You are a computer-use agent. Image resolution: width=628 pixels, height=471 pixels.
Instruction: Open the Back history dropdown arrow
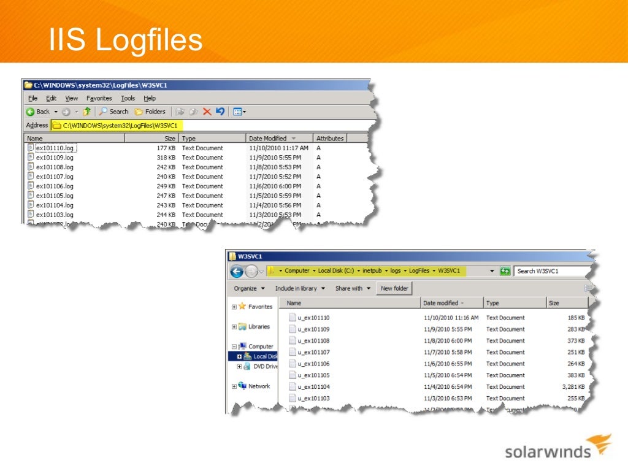[x=56, y=112]
